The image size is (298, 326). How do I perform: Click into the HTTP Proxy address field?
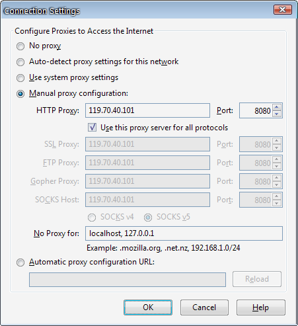[x=147, y=110]
